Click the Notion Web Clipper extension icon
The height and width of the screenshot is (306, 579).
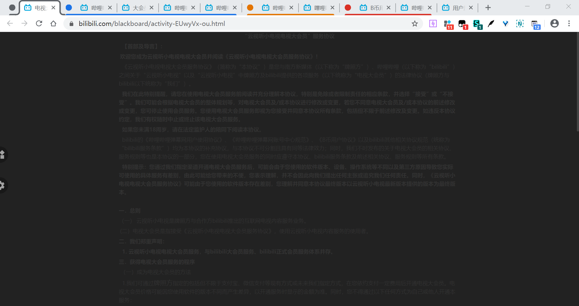[x=520, y=24]
